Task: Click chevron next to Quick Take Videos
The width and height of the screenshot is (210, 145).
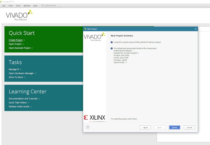Action: [x=28, y=103]
